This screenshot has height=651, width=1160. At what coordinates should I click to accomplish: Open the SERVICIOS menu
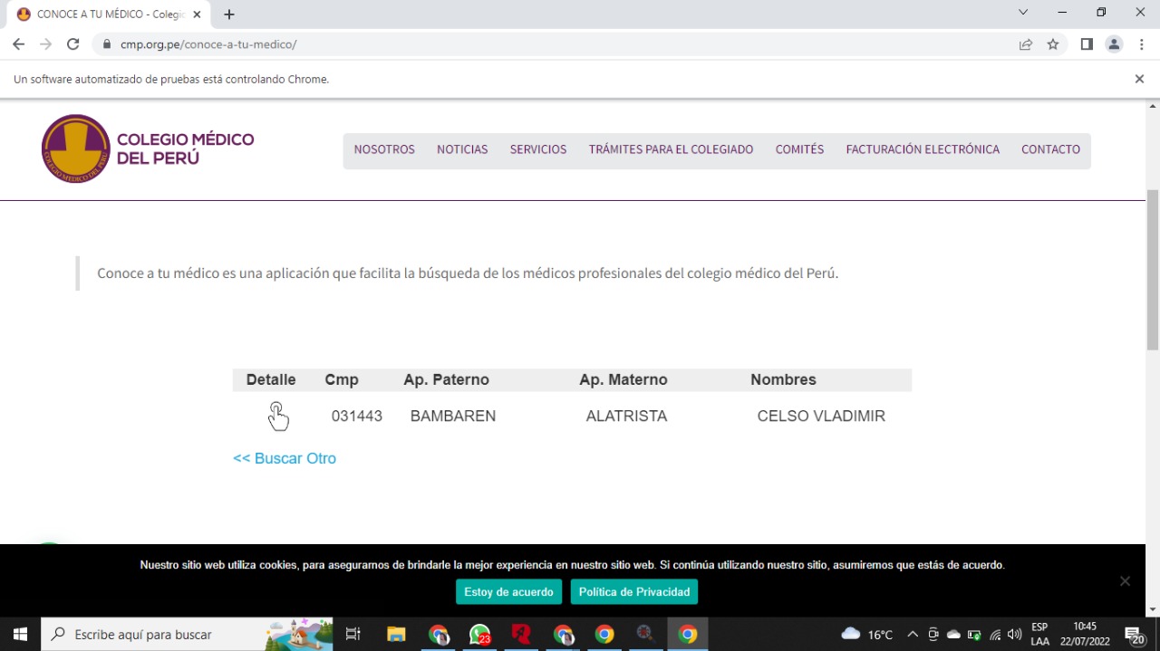point(538,149)
